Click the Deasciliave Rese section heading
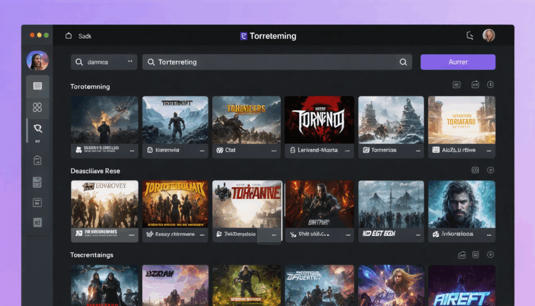Viewport: 535px width, 306px height. [x=95, y=171]
